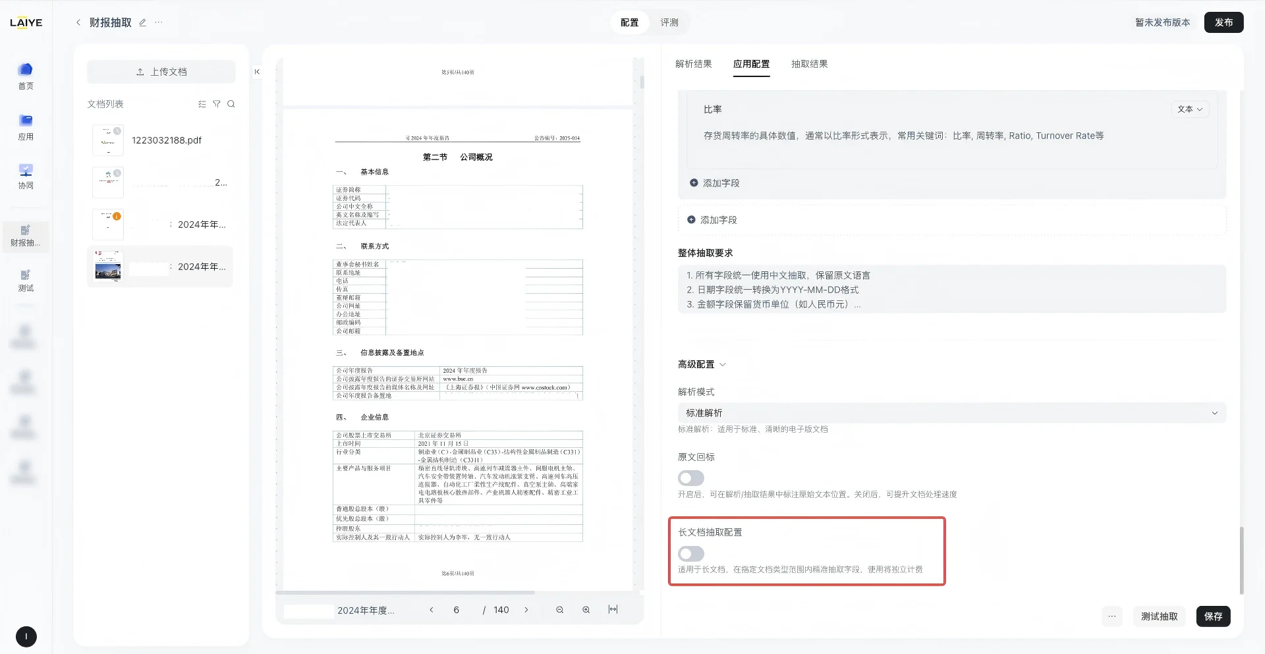Toggle the 原文回标 switch
Image resolution: width=1265 pixels, height=654 pixels.
(x=691, y=478)
